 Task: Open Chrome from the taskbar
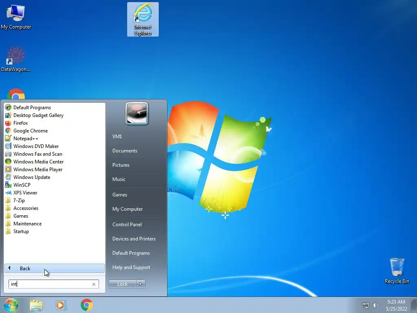click(x=87, y=305)
